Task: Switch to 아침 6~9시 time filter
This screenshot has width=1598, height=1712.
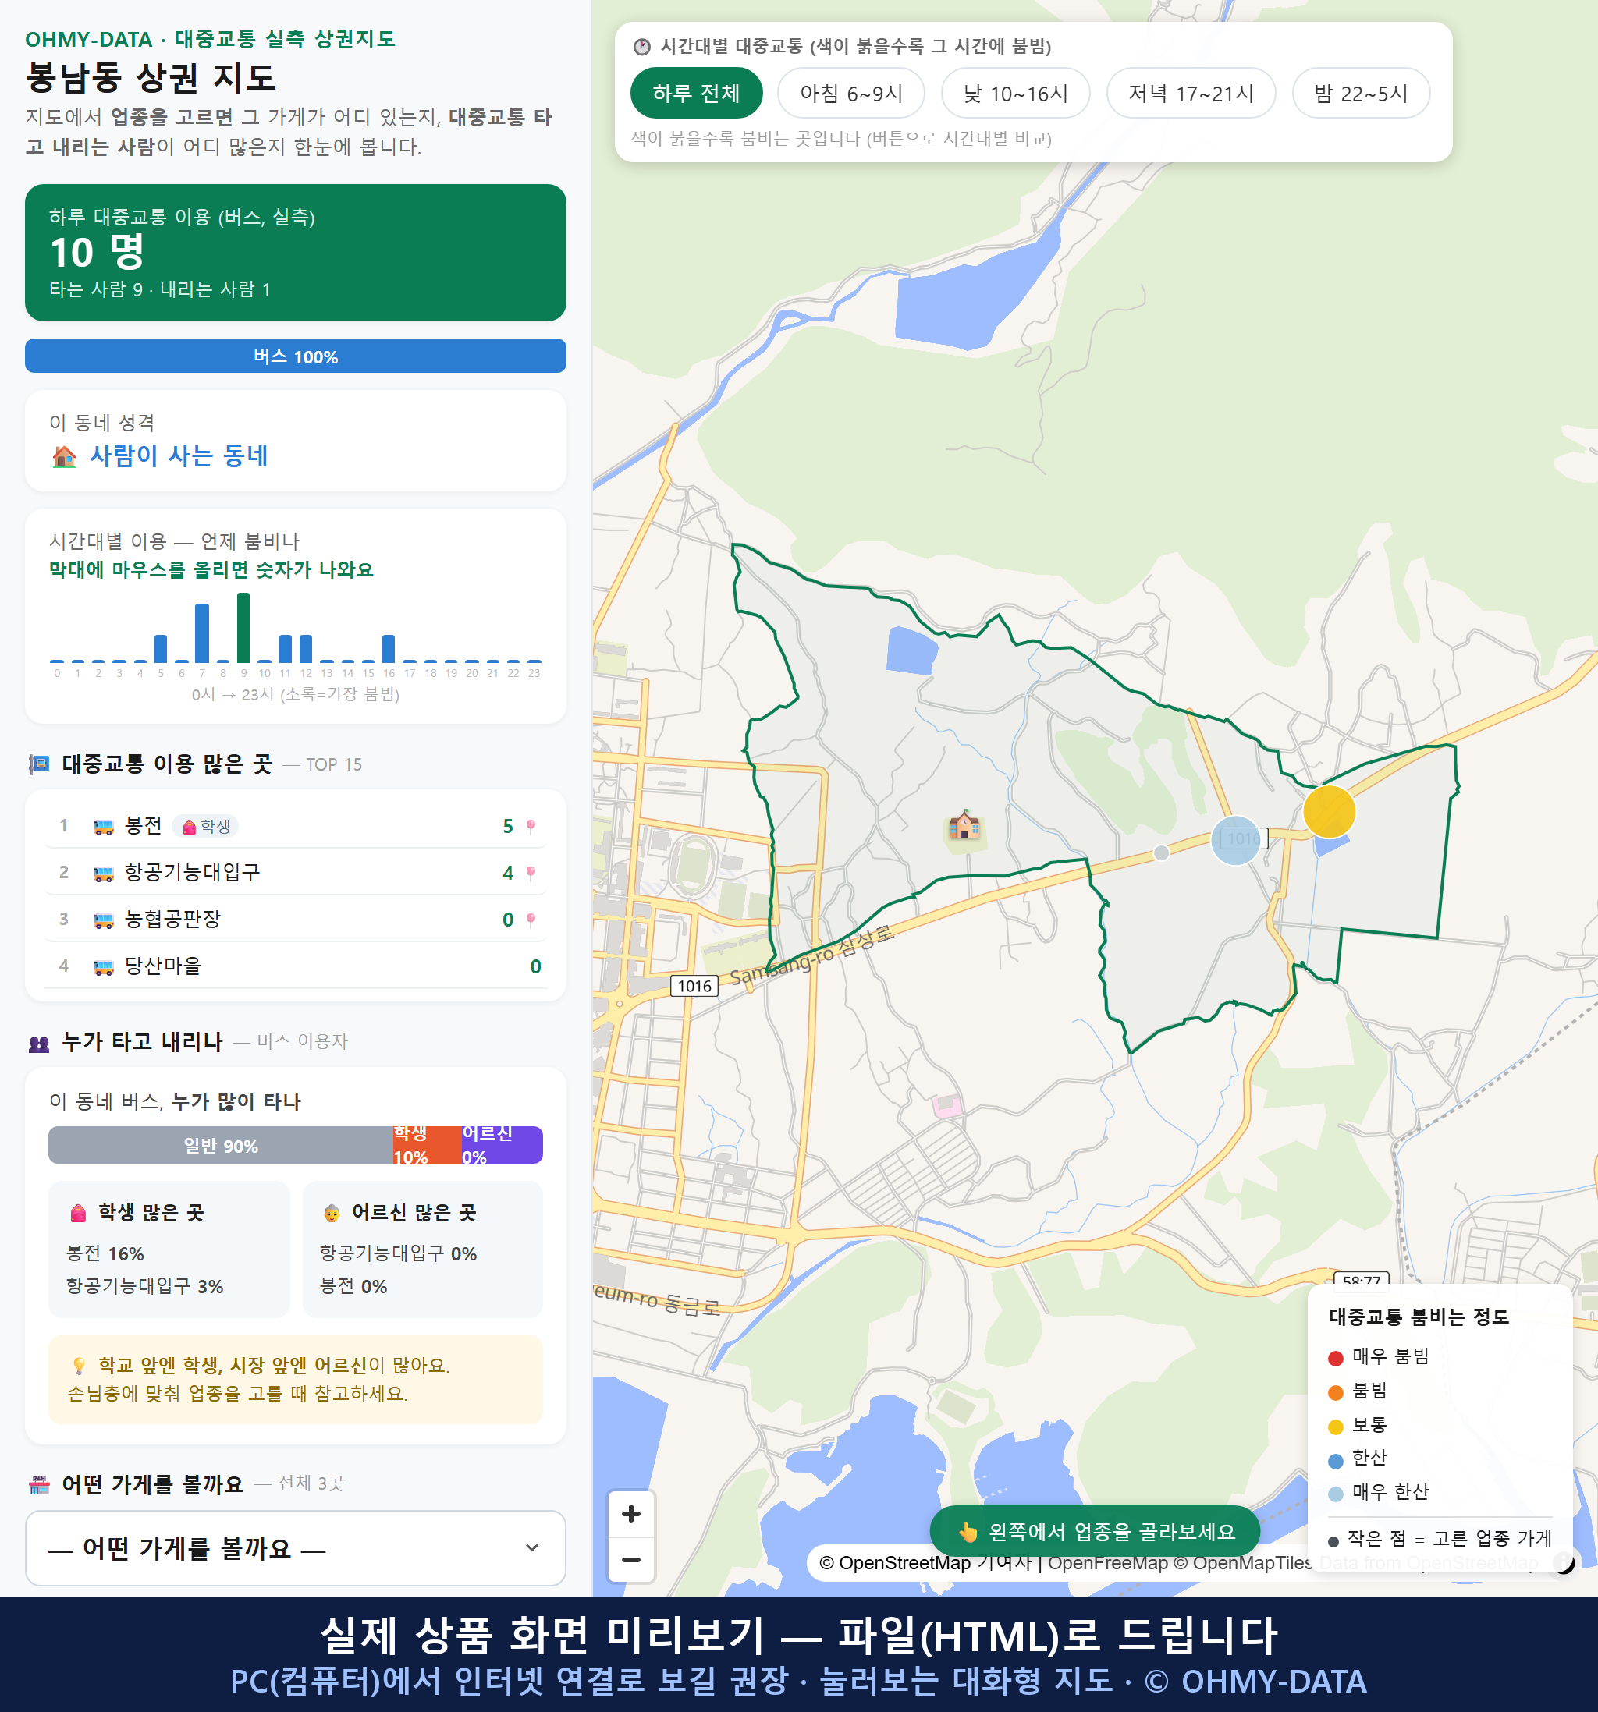Action: click(851, 93)
